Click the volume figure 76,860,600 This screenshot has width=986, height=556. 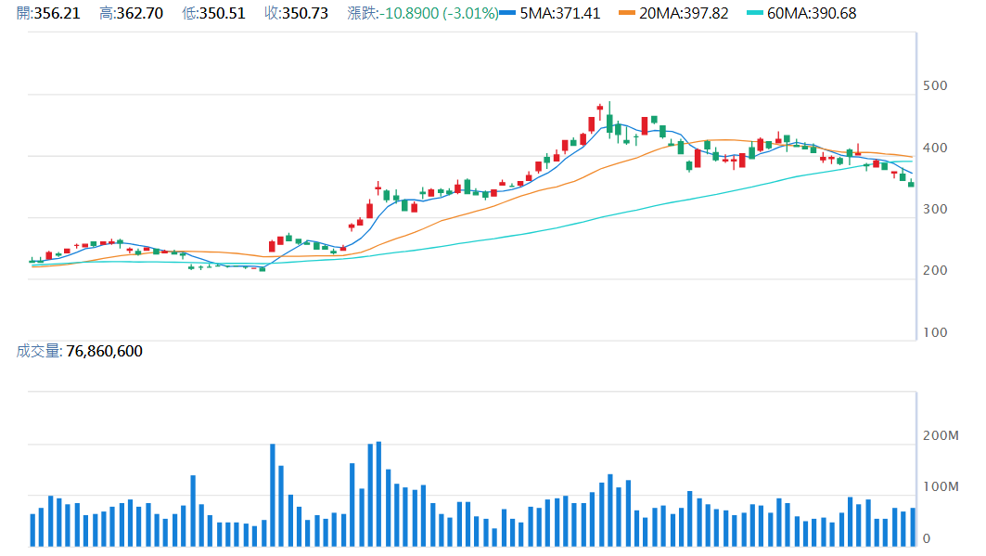(x=105, y=351)
